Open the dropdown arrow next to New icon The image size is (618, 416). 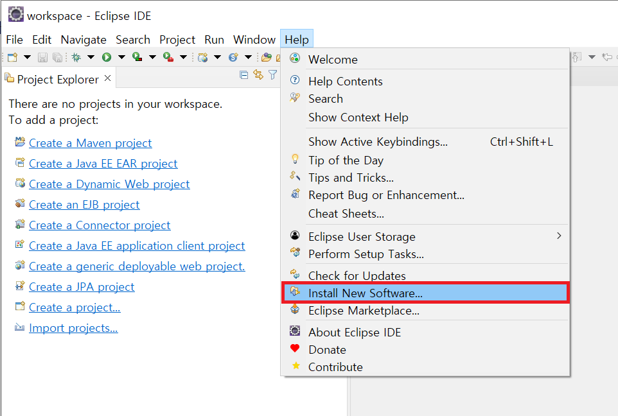[x=27, y=57]
